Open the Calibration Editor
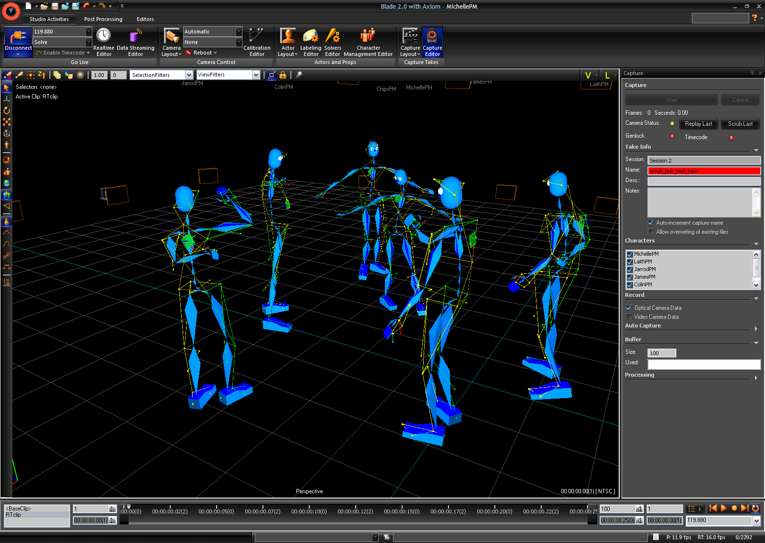The image size is (765, 543). pyautogui.click(x=257, y=42)
